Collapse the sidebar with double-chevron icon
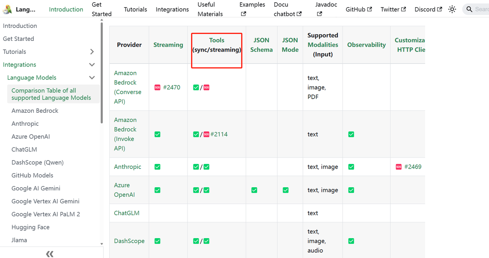 50,254
